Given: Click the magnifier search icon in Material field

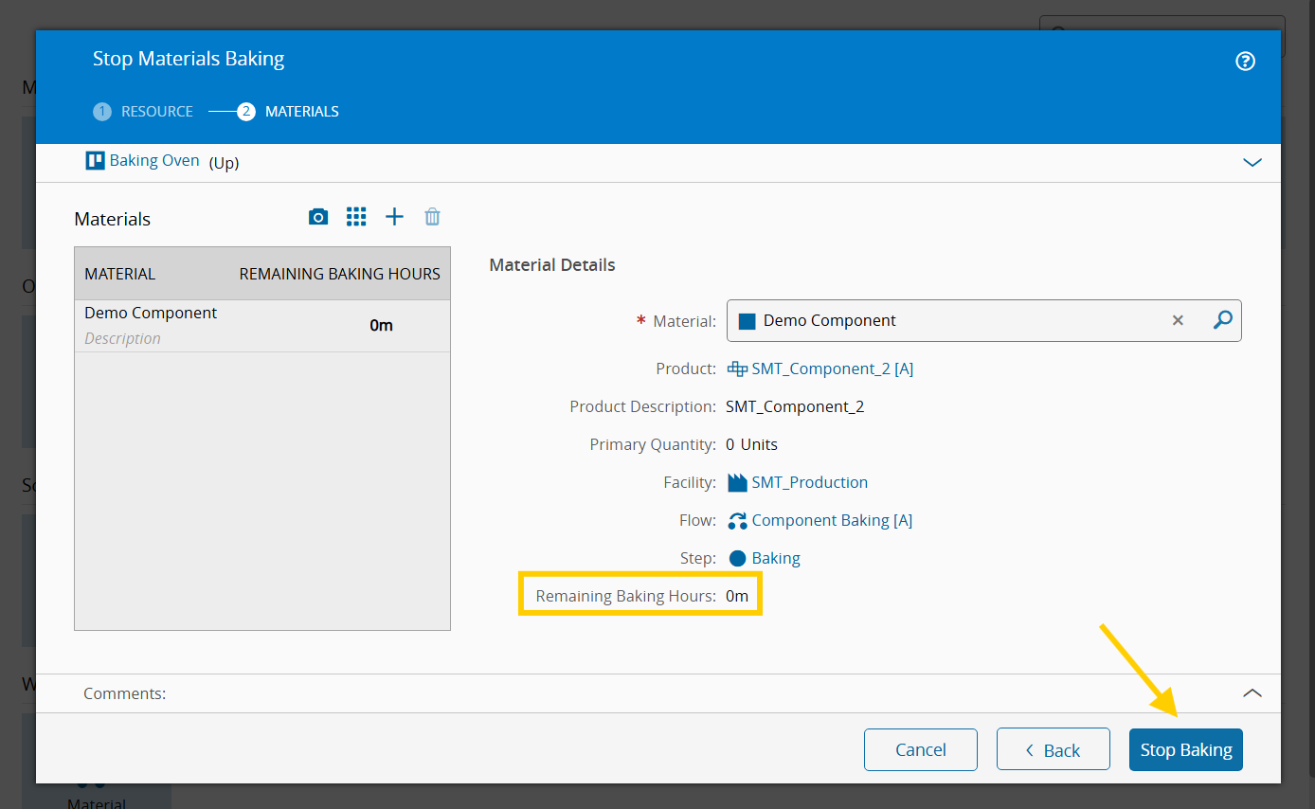Looking at the screenshot, I should click(1223, 320).
